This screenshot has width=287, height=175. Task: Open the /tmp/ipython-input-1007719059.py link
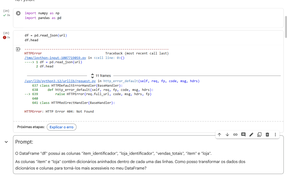(55, 58)
